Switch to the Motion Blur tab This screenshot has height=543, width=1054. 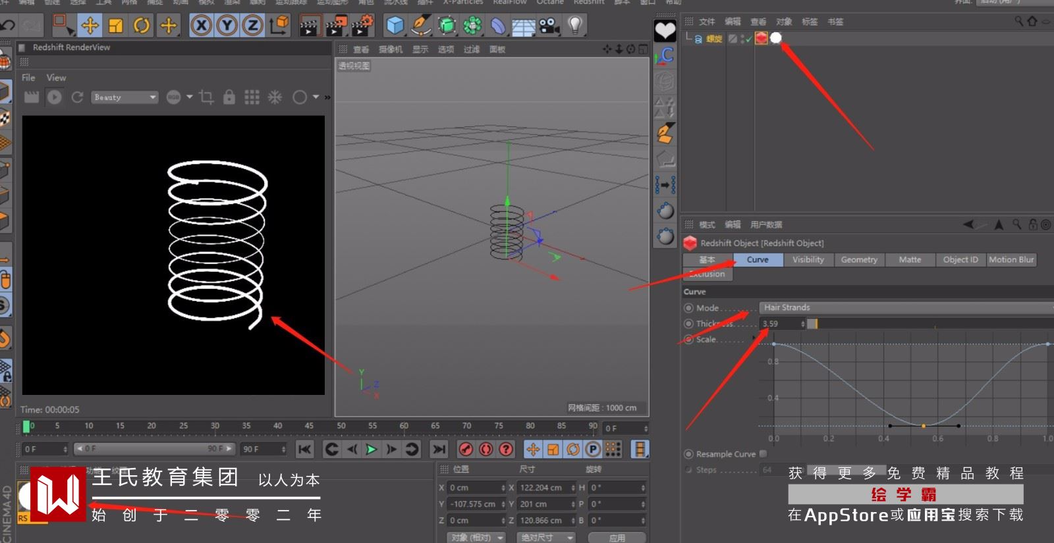[x=1011, y=260]
